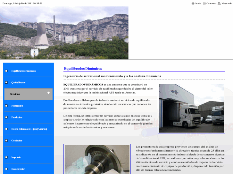Viewport: 233px width, 174px height.
Task: Select the Servicios sidebar item
Action: pos(29,94)
